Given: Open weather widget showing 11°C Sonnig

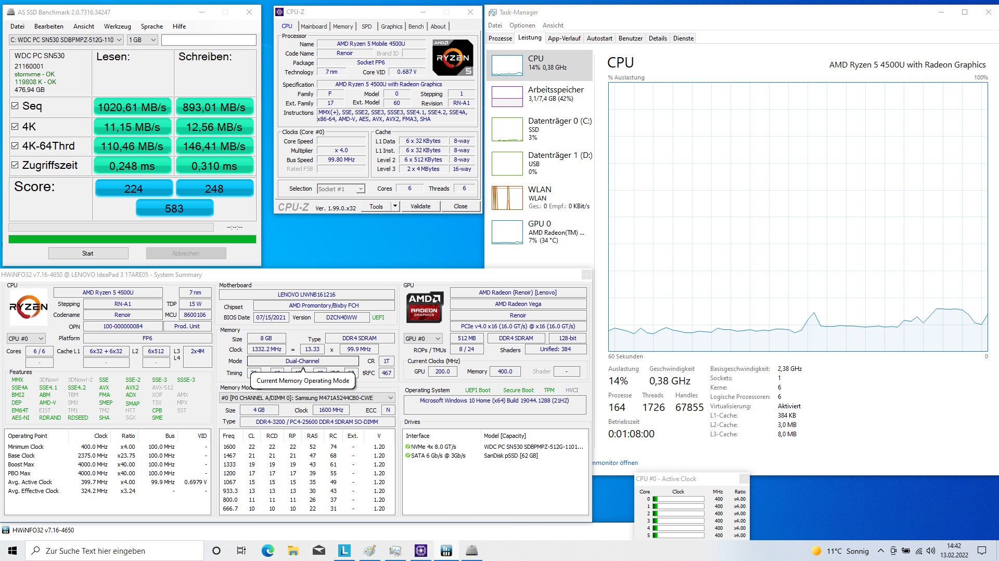Looking at the screenshot, I should coord(840,551).
